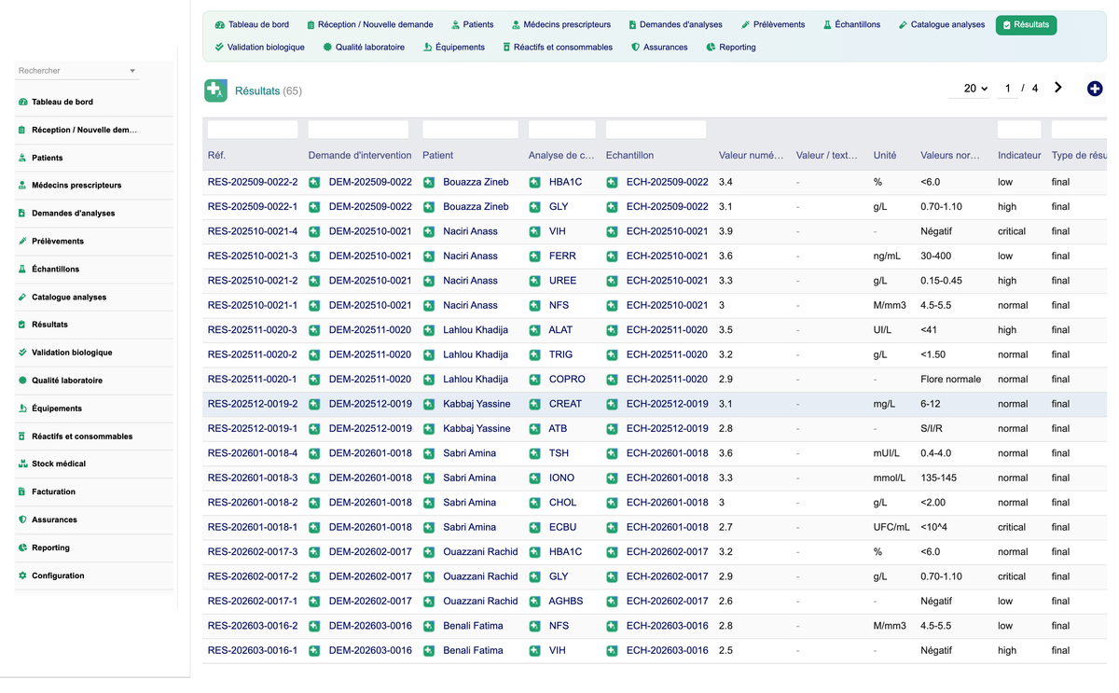This screenshot has width=1119, height=693.
Task: Click Reporting pie chart icon in sidebar
Action: point(22,547)
